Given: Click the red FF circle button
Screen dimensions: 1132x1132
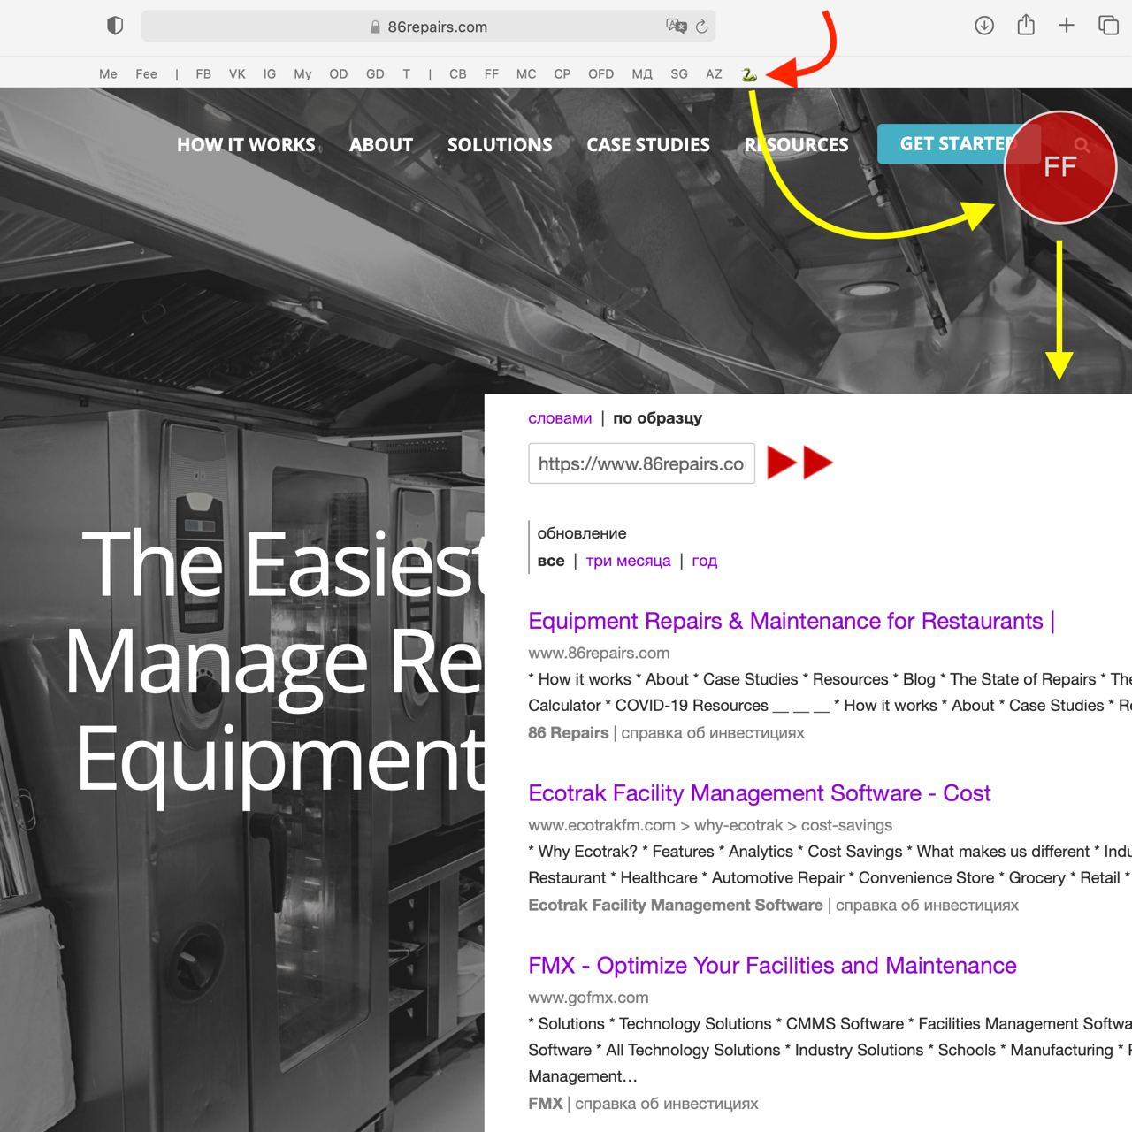Looking at the screenshot, I should point(1059,166).
